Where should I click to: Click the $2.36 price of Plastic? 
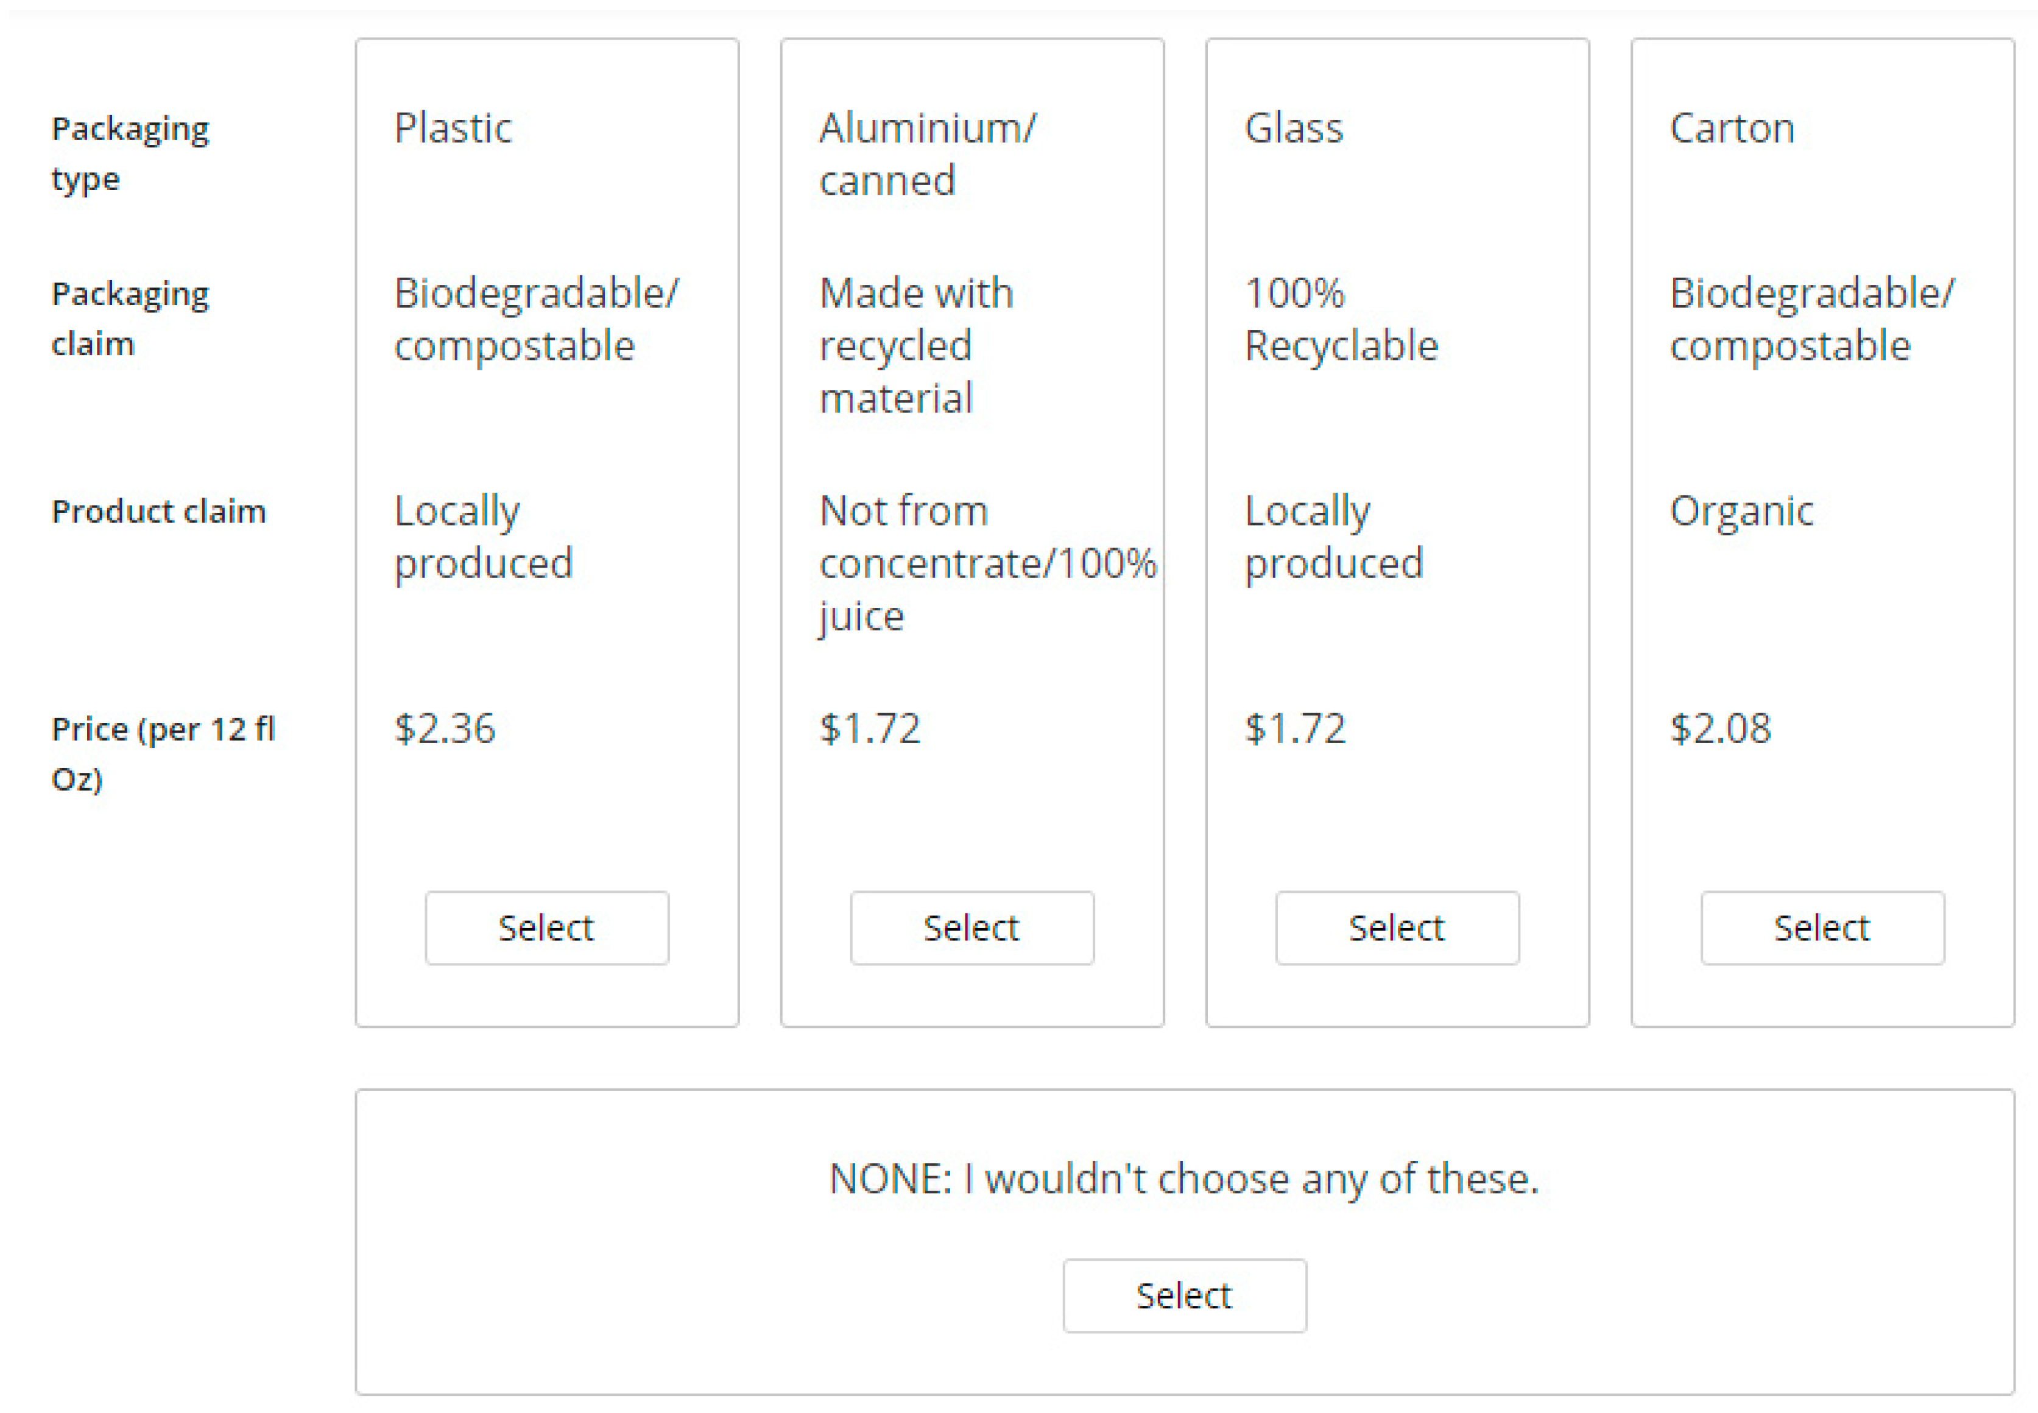click(445, 728)
